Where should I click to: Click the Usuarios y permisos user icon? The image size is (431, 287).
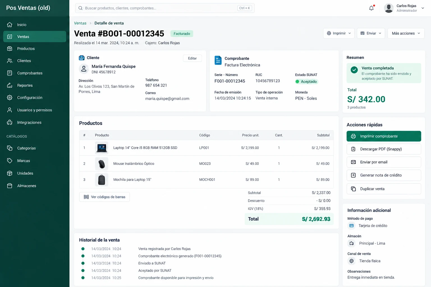tap(10, 110)
